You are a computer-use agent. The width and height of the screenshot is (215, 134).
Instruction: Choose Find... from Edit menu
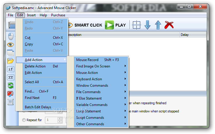pos(42,91)
